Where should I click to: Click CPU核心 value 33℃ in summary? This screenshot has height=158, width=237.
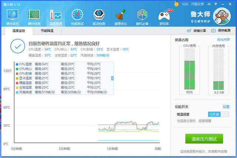74,49
